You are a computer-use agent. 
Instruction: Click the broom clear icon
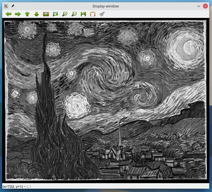[x=102, y=14]
